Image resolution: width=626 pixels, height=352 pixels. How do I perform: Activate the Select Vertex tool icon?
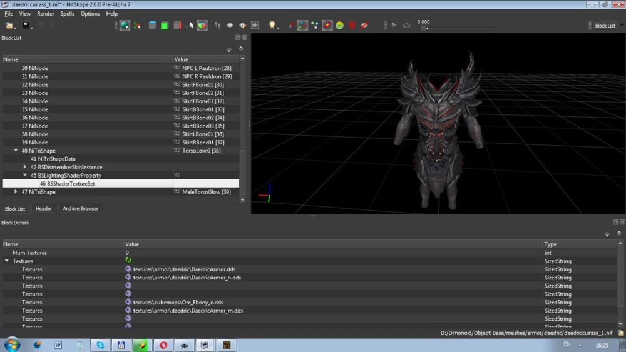point(137,26)
